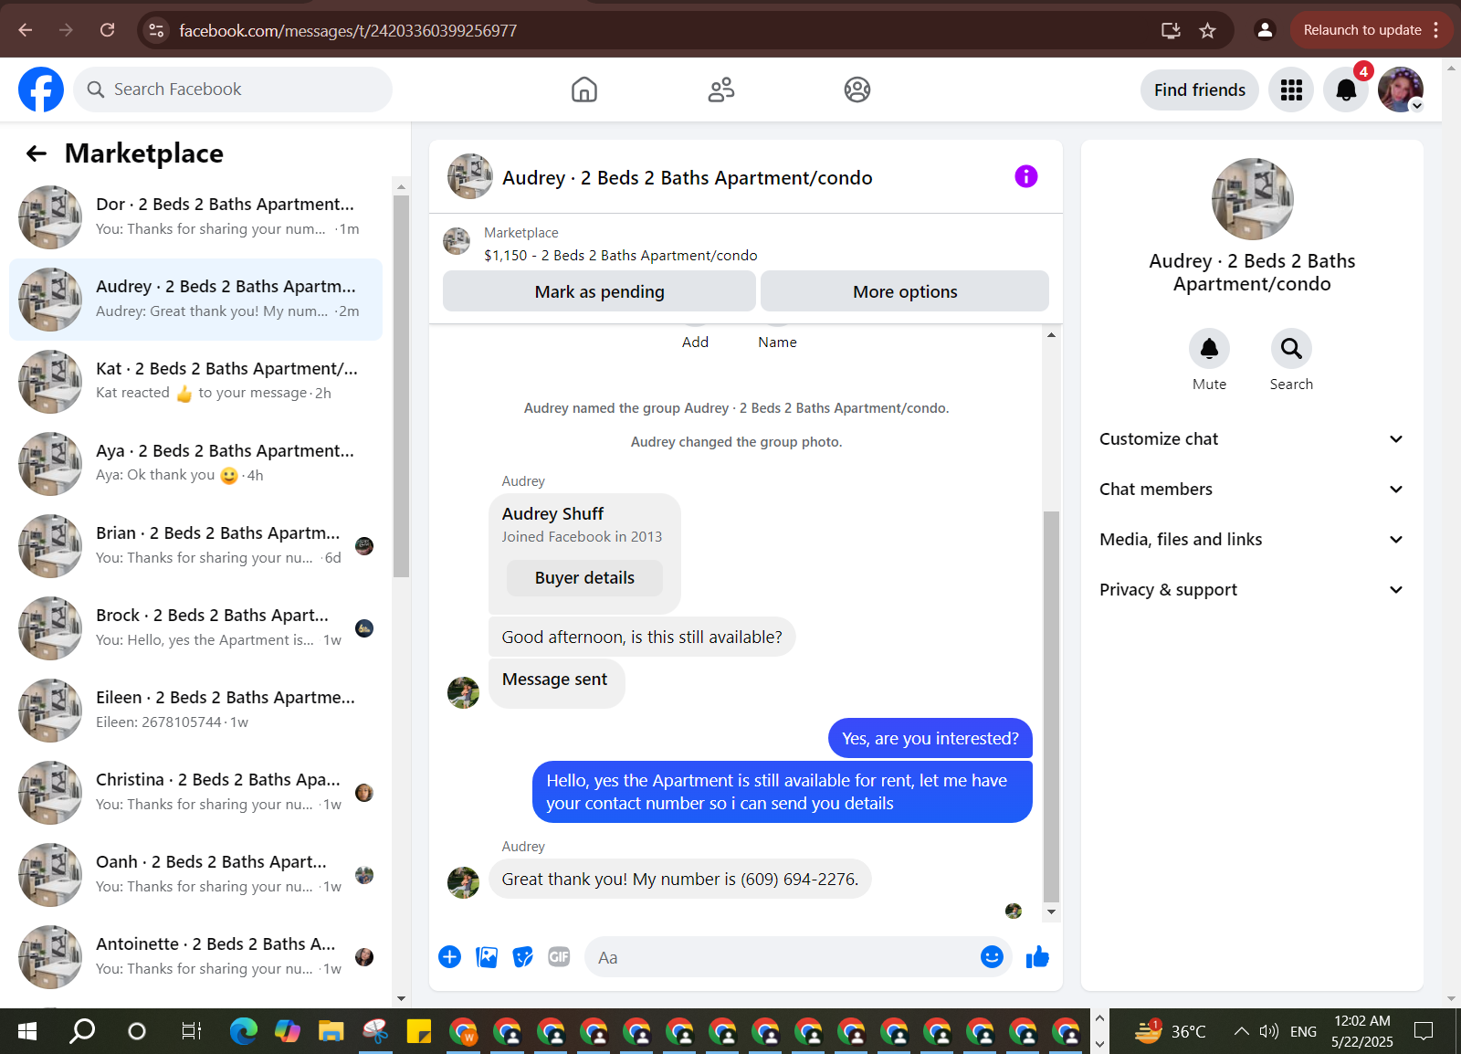Reload the page in the browser
Screen dimensions: 1461x1054
tap(108, 30)
